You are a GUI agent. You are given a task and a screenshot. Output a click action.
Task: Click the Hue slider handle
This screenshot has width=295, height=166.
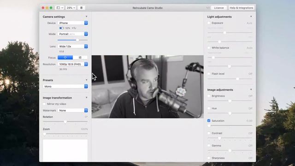(x=230, y=113)
